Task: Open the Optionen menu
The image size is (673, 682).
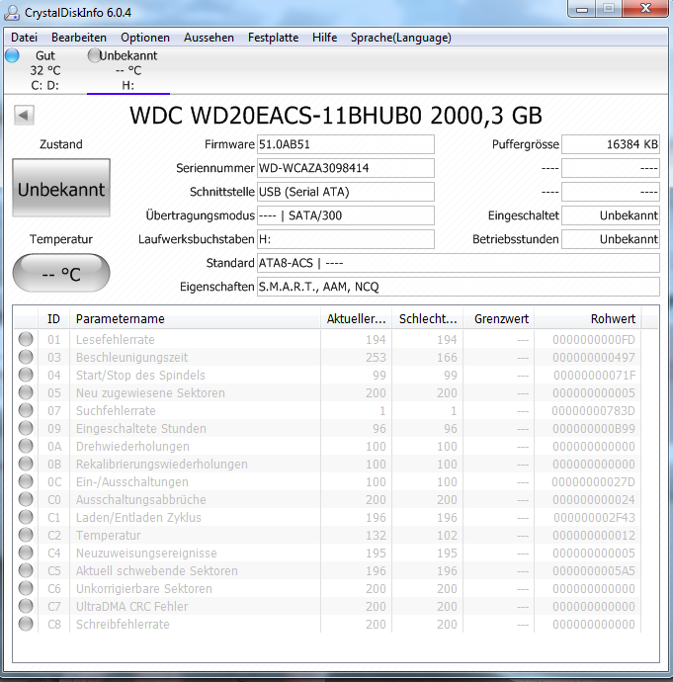Action: (x=145, y=38)
